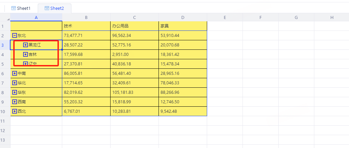Select column H header

[x=331, y=17]
